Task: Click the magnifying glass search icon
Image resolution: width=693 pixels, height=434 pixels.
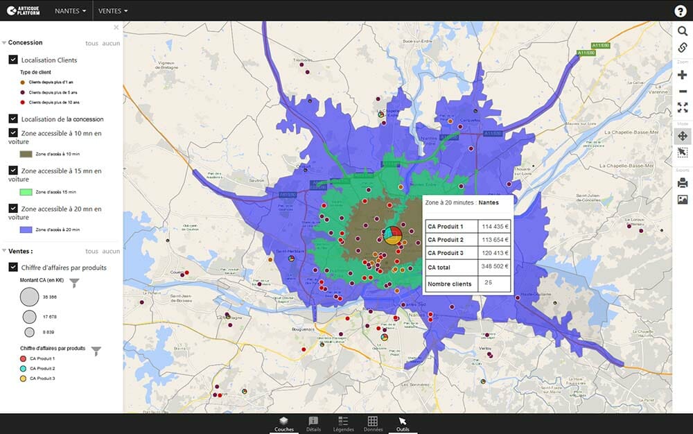Action: tap(683, 31)
